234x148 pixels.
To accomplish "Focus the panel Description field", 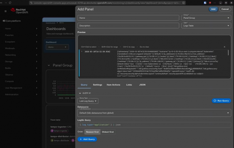I will point(128,26).
